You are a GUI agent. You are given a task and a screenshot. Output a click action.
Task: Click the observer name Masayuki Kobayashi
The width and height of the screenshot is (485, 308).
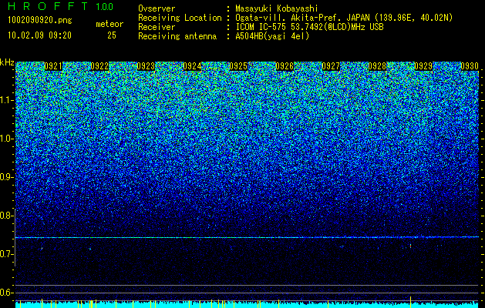pos(277,8)
